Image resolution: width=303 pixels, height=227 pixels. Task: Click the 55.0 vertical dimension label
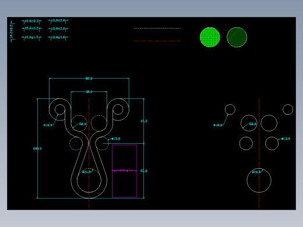[x=144, y=171]
